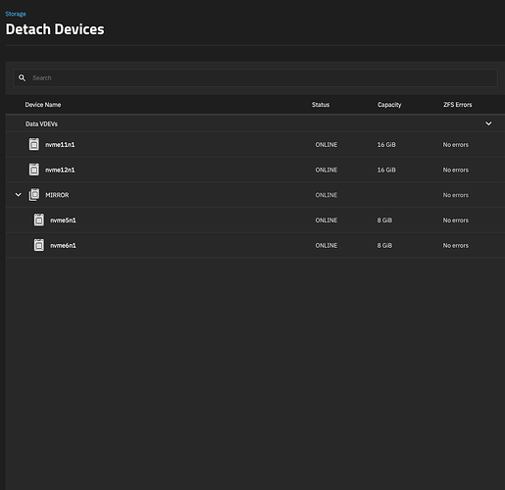Viewport: 505px width, 490px height.
Task: Click the Data VDEVs group label
Action: [x=41, y=123]
